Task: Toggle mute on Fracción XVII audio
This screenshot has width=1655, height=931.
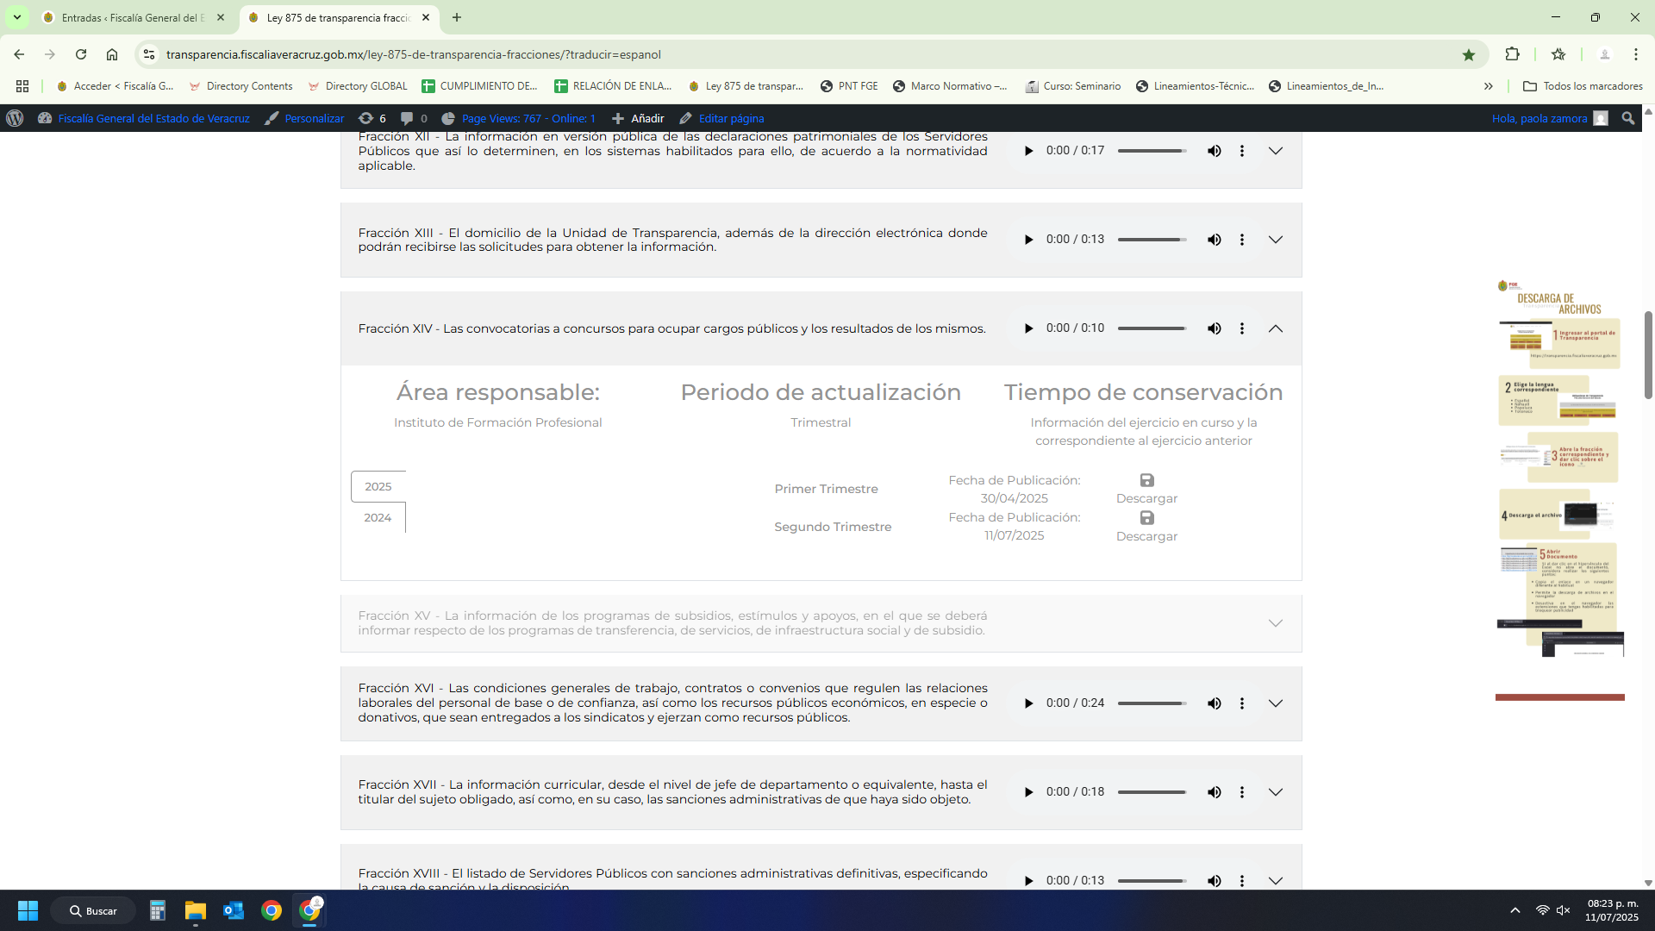Action: pos(1214,792)
